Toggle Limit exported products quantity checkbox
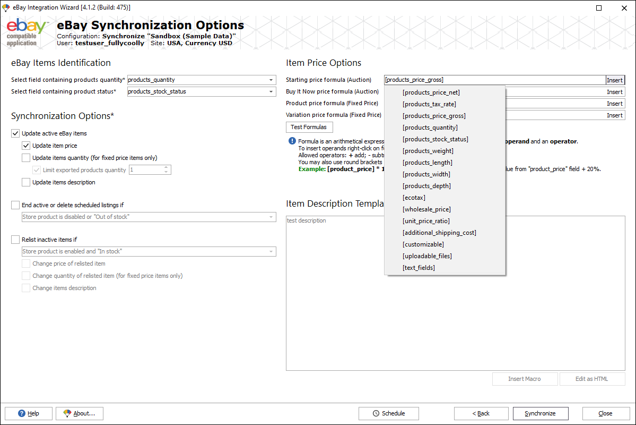This screenshot has height=425, width=636. pyautogui.click(x=37, y=170)
